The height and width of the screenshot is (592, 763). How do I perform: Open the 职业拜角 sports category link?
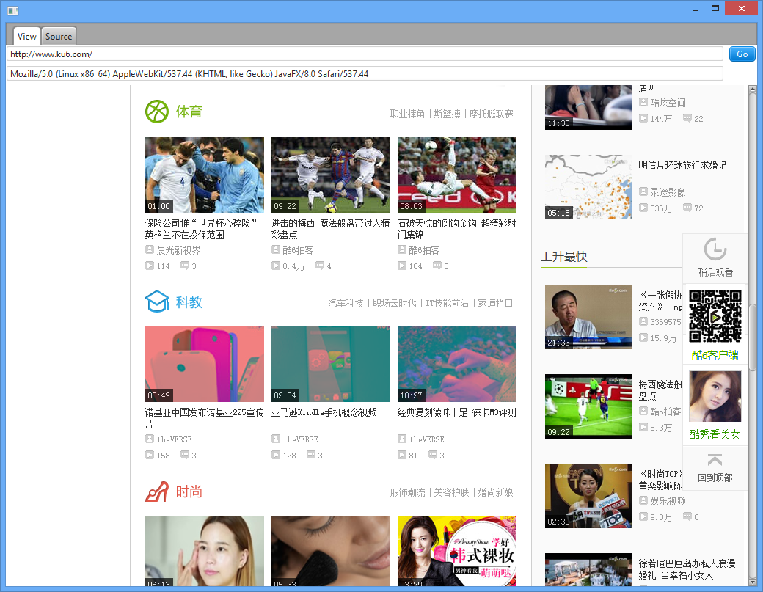point(407,114)
